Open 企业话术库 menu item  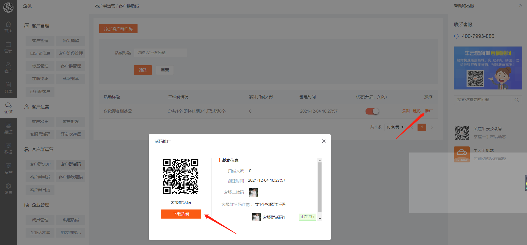tap(40, 233)
